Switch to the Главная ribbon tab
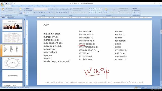Viewport: 162px width, 91px height. [8, 6]
